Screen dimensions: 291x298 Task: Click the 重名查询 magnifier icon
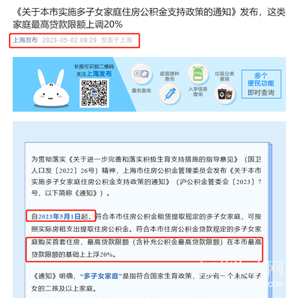(x=141, y=74)
